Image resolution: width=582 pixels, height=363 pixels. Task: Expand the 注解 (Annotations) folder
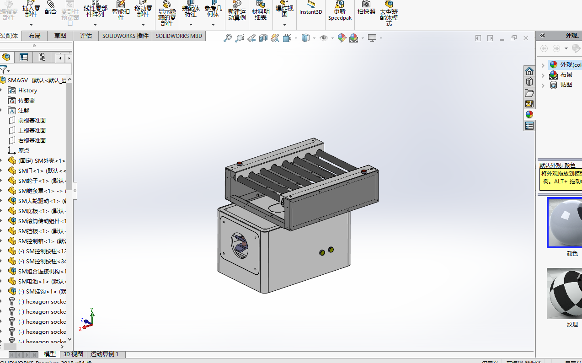click(x=1, y=111)
